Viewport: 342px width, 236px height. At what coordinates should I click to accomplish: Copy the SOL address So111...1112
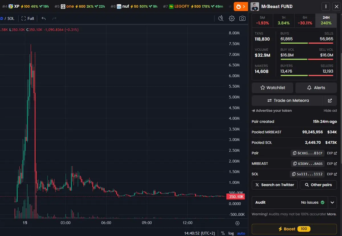307,174
